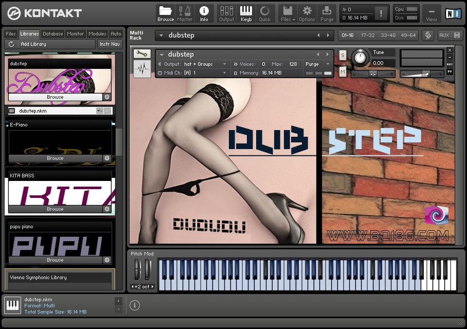This screenshot has width=467, height=329.
Task: Expand the dubstep.nkm dropdown arrow
Action: point(99,111)
